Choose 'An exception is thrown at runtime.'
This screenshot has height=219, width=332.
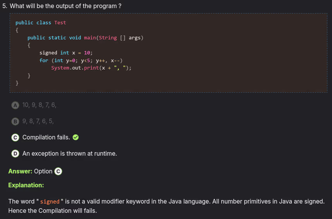coord(70,154)
